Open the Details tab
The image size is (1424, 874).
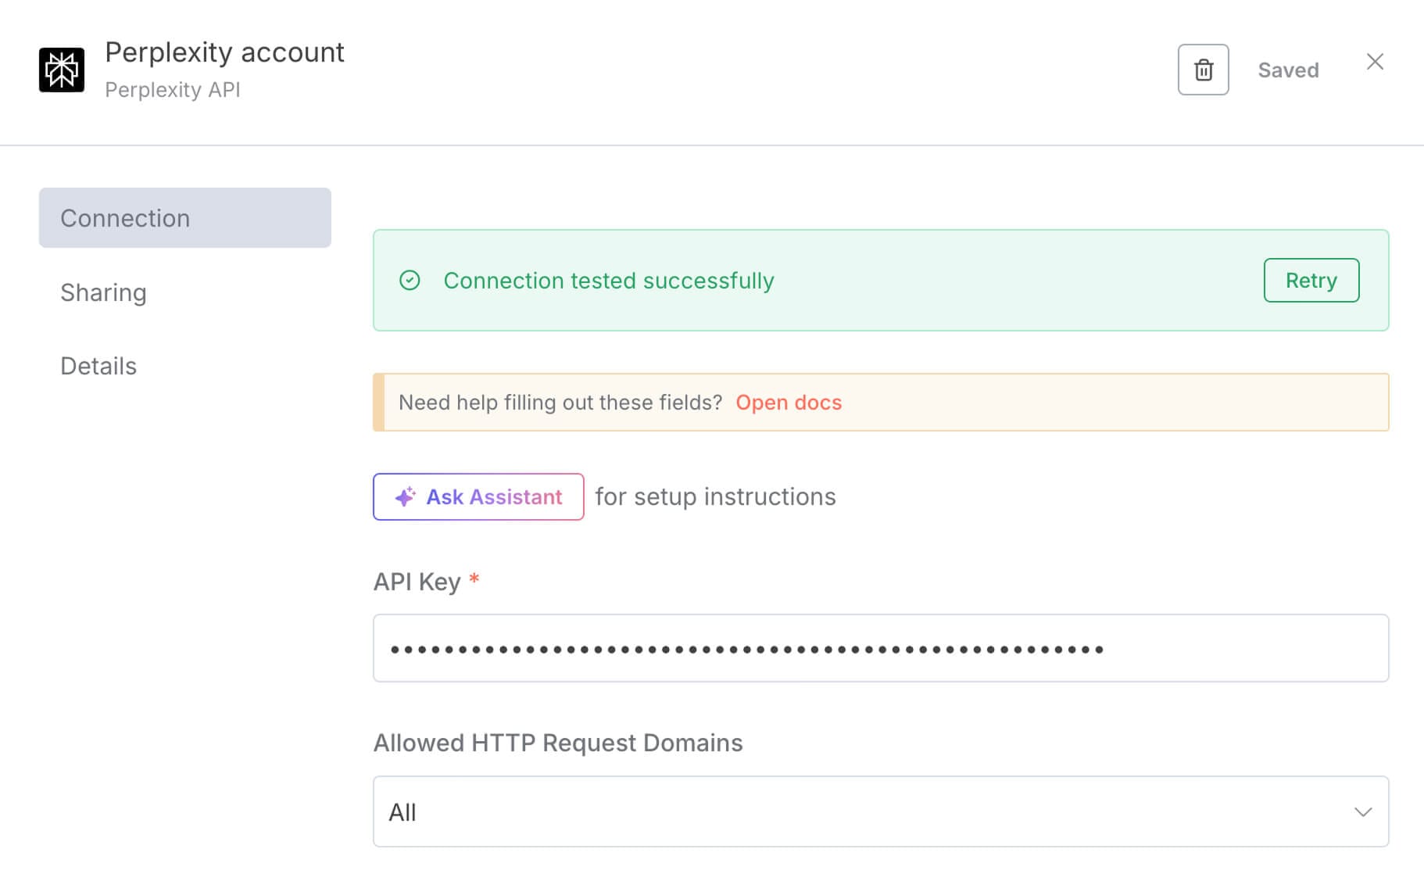(98, 365)
